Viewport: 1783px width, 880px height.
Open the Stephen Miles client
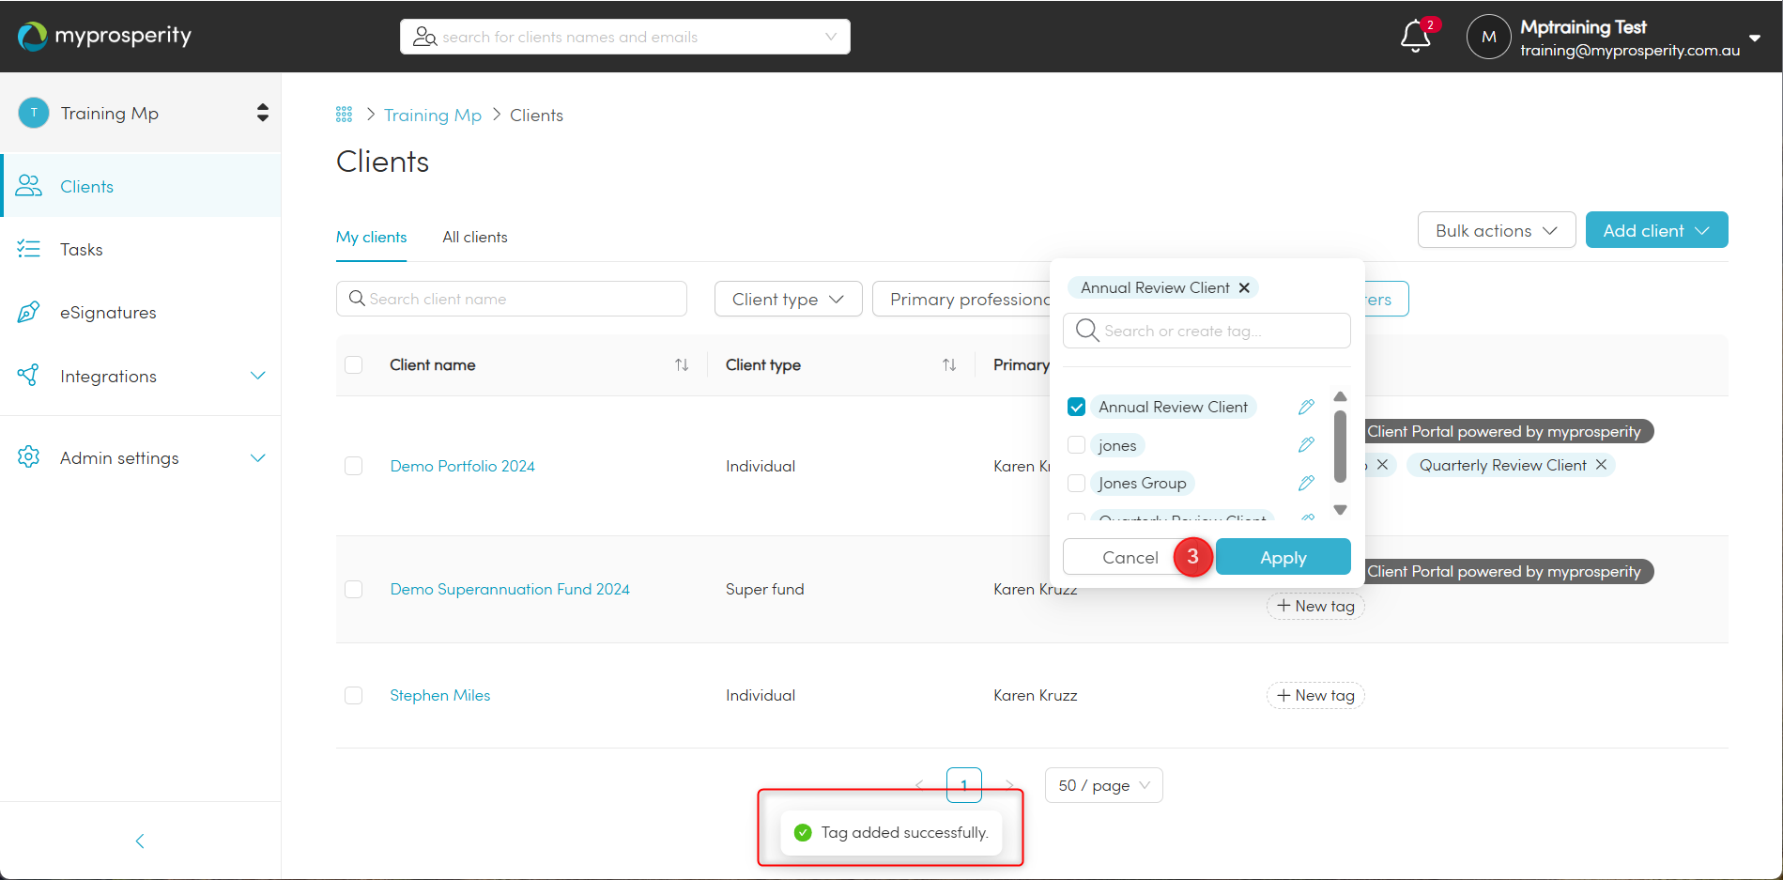click(x=440, y=695)
